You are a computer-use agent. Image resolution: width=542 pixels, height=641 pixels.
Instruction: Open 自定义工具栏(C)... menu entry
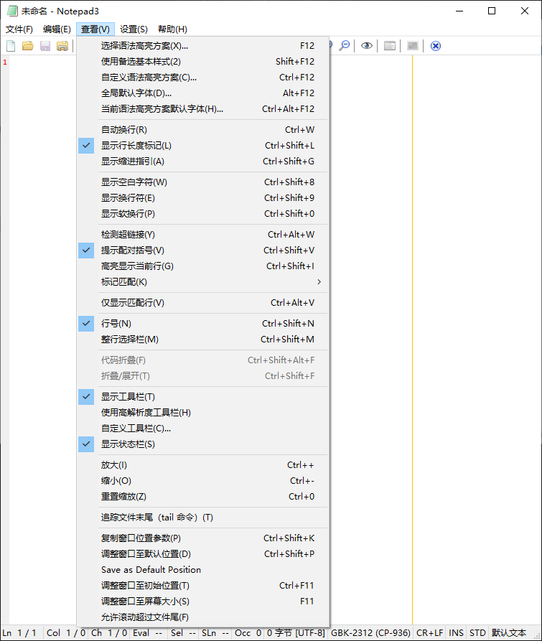tap(202, 429)
